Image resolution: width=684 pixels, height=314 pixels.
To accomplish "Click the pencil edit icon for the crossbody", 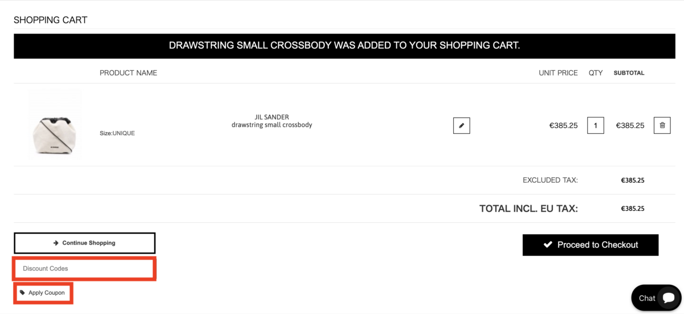I will coord(462,125).
